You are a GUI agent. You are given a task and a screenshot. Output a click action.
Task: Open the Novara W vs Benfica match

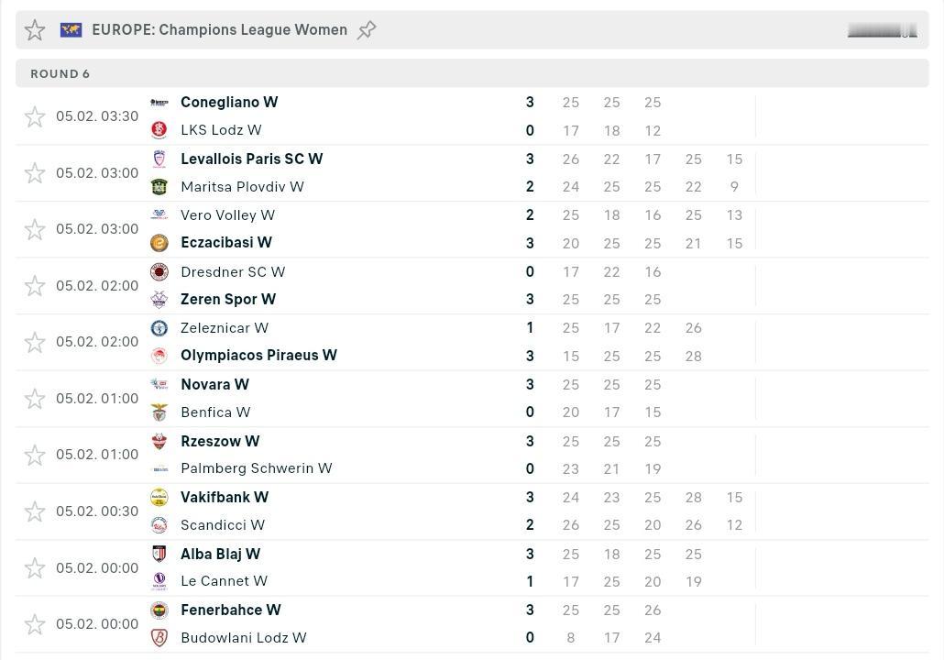(x=367, y=399)
